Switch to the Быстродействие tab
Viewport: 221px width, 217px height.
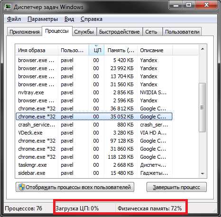click(x=120, y=32)
